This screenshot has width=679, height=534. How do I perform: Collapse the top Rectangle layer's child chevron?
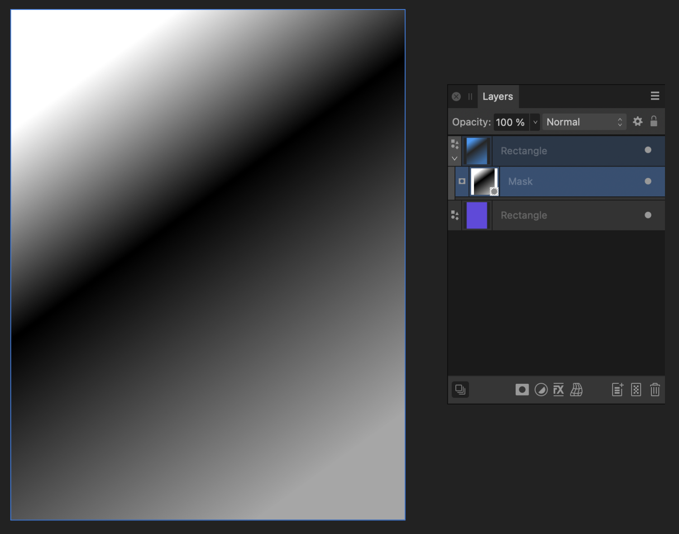pyautogui.click(x=454, y=158)
